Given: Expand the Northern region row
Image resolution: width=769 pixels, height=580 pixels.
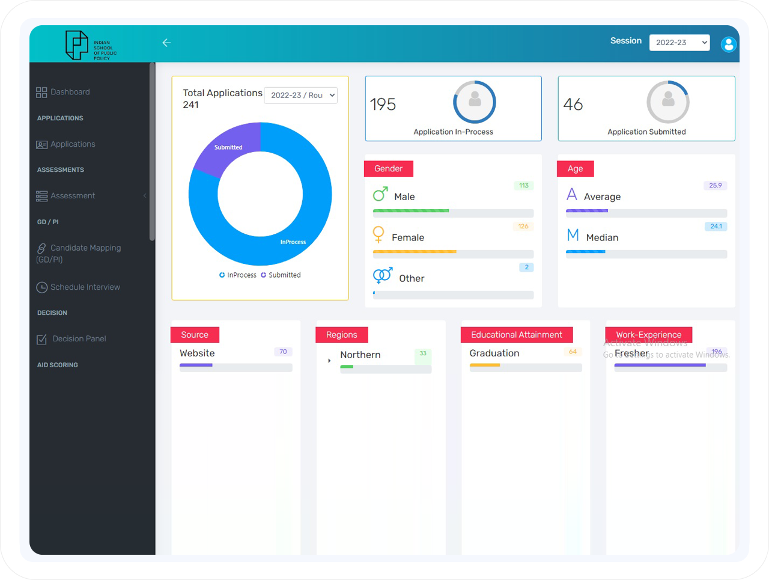Looking at the screenshot, I should click(329, 361).
